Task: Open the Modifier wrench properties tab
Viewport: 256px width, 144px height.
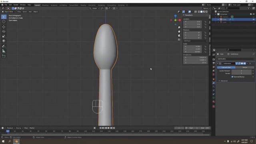Action: tap(214, 83)
